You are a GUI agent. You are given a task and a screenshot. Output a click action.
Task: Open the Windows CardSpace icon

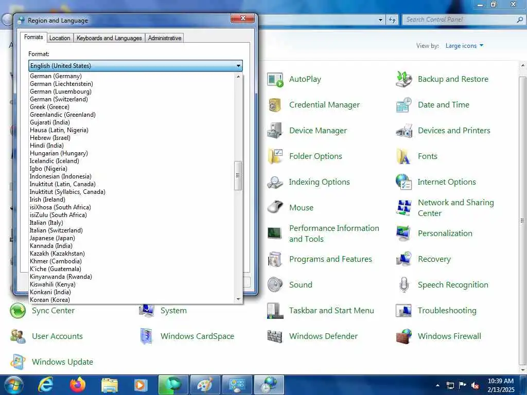tap(147, 336)
